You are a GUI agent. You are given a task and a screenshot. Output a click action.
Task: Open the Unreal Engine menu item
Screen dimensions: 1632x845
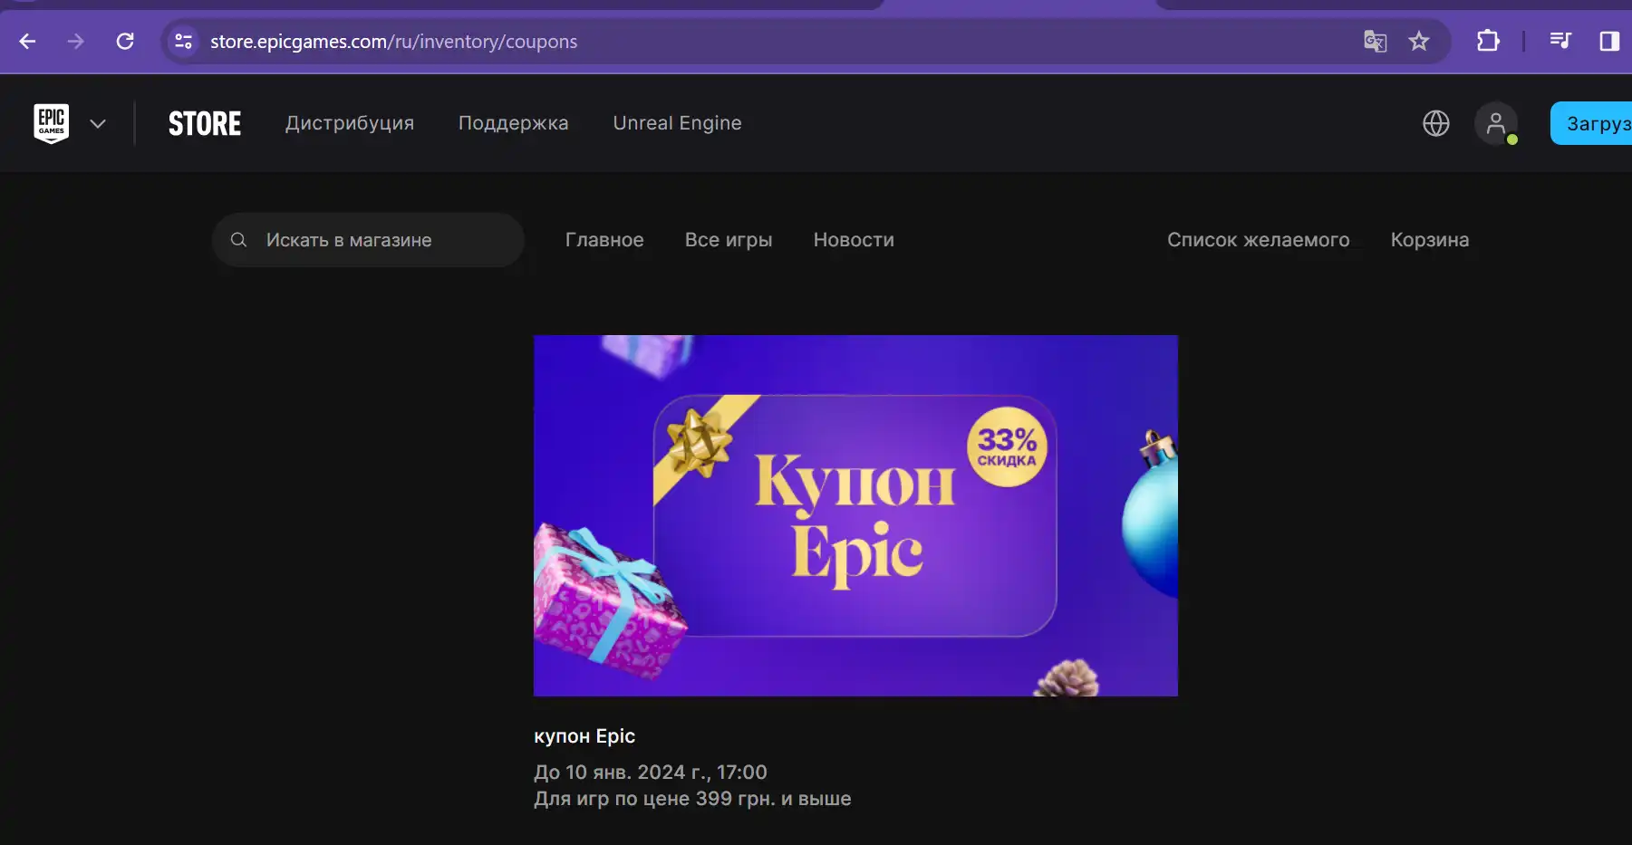point(678,123)
